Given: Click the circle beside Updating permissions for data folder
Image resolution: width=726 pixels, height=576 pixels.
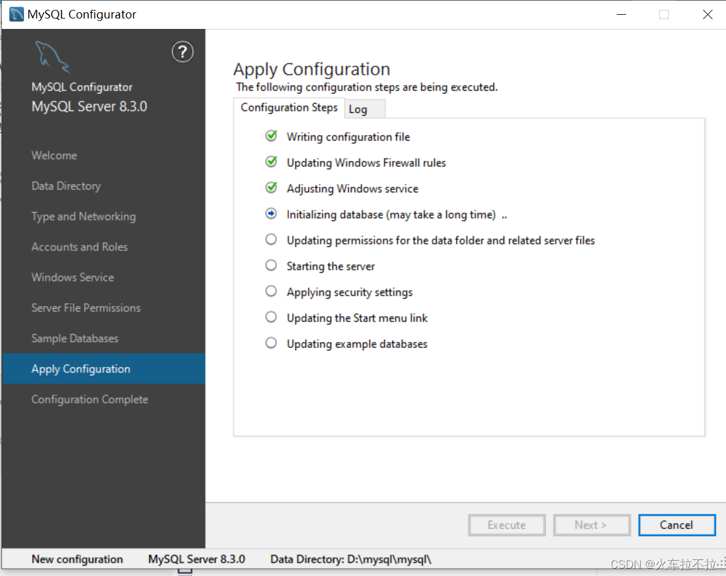Looking at the screenshot, I should click(271, 240).
